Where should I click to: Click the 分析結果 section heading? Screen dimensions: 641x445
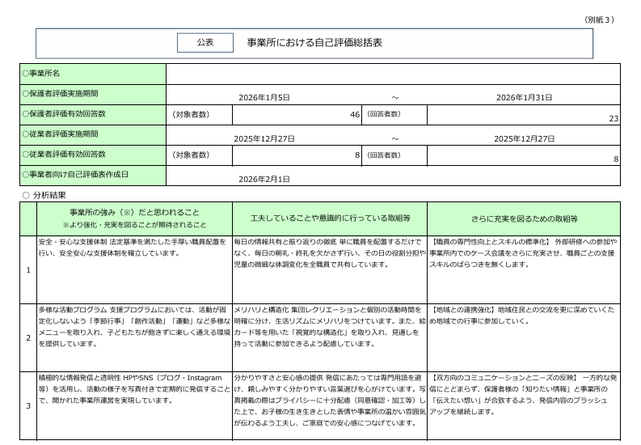coord(49,195)
